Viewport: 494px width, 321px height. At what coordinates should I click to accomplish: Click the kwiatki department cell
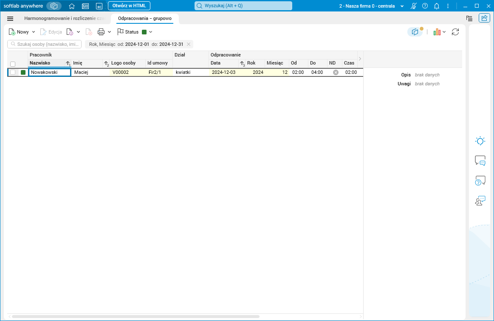point(191,73)
